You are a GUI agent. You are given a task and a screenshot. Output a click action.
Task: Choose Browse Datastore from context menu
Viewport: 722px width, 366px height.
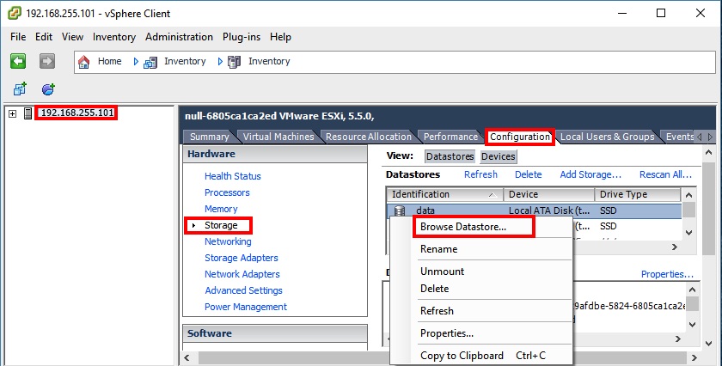point(463,227)
